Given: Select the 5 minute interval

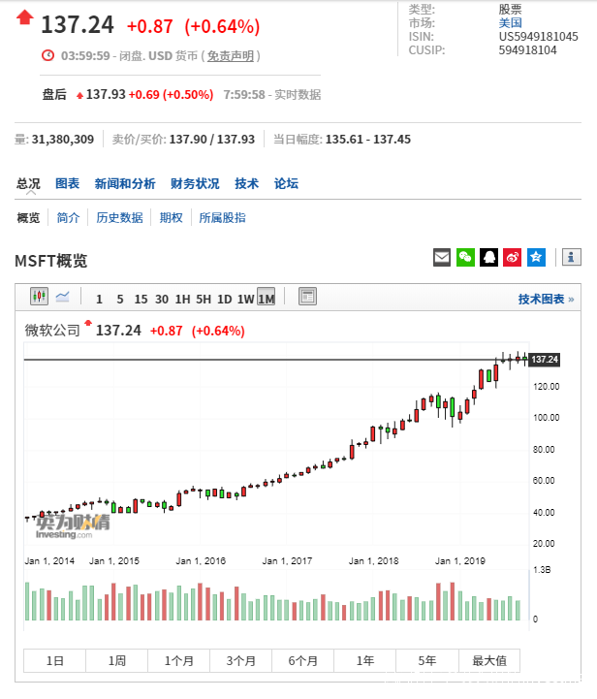Looking at the screenshot, I should [x=120, y=300].
